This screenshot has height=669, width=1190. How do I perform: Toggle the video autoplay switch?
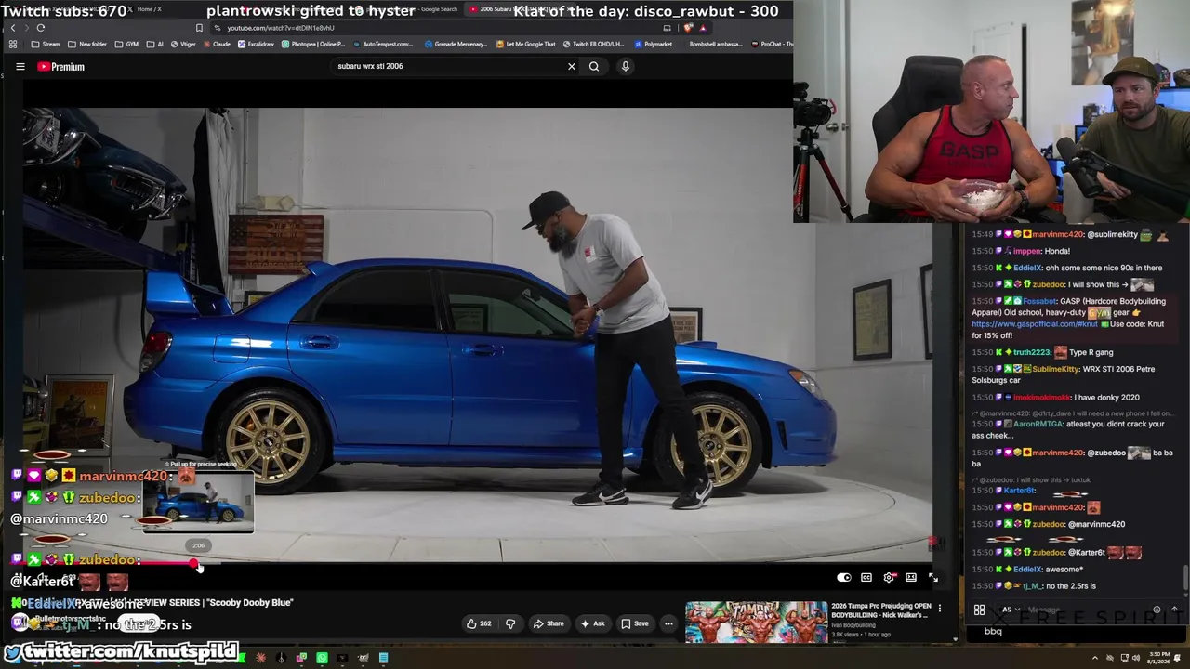[843, 577]
